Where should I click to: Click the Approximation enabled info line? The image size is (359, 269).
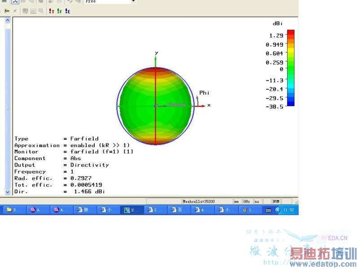[72, 145]
